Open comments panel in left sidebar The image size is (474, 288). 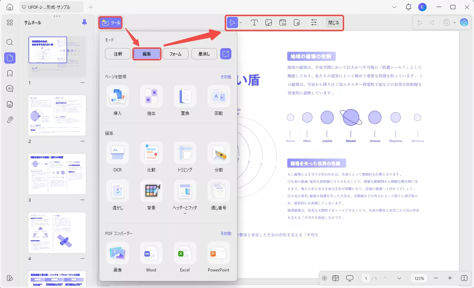[x=9, y=88]
